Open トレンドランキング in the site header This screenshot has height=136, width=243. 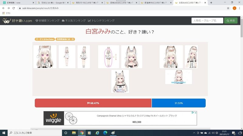coord(101,21)
